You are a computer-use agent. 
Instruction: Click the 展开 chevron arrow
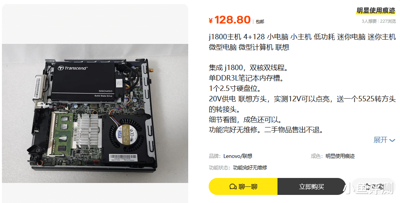click(x=392, y=140)
